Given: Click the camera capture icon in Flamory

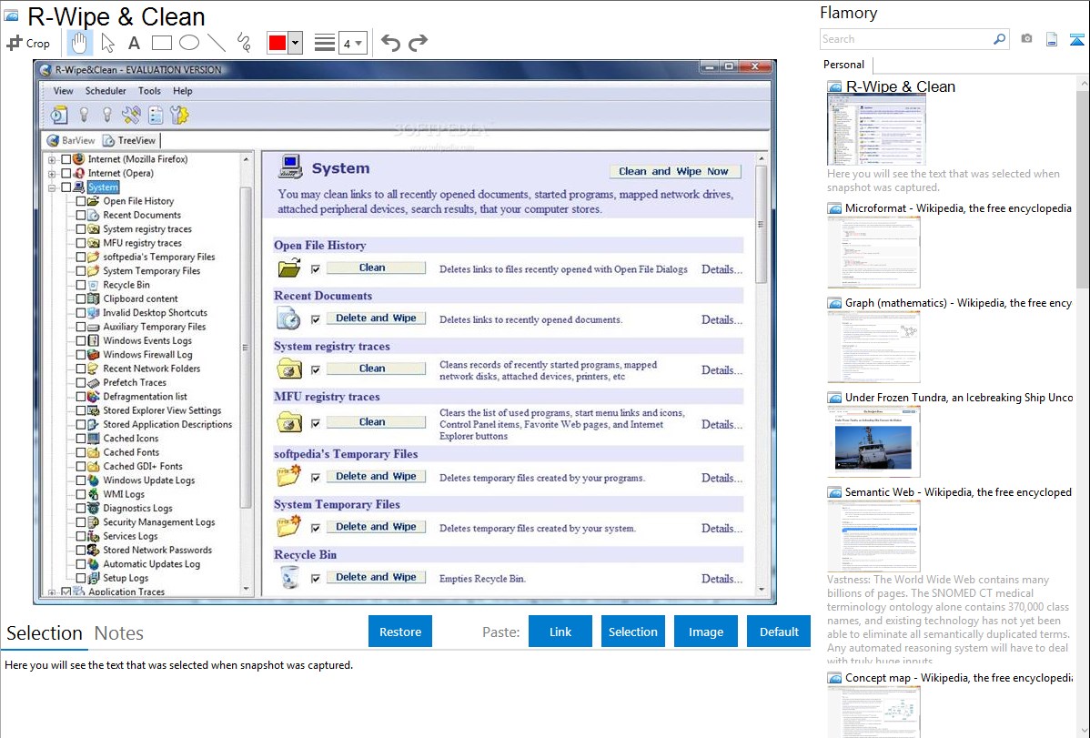Looking at the screenshot, I should point(1026,39).
